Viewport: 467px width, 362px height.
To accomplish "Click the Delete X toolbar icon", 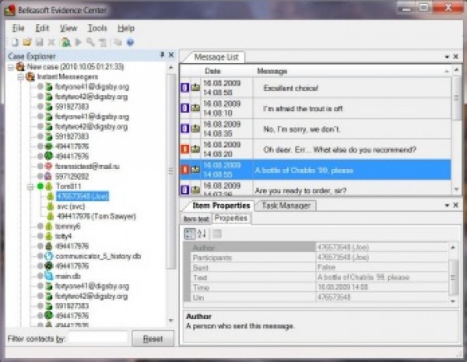I will coord(51,42).
